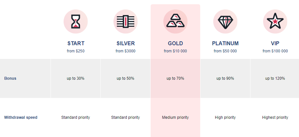The width and height of the screenshot is (299, 137).
Task: Click the Bonus row label
Action: [x=10, y=78]
